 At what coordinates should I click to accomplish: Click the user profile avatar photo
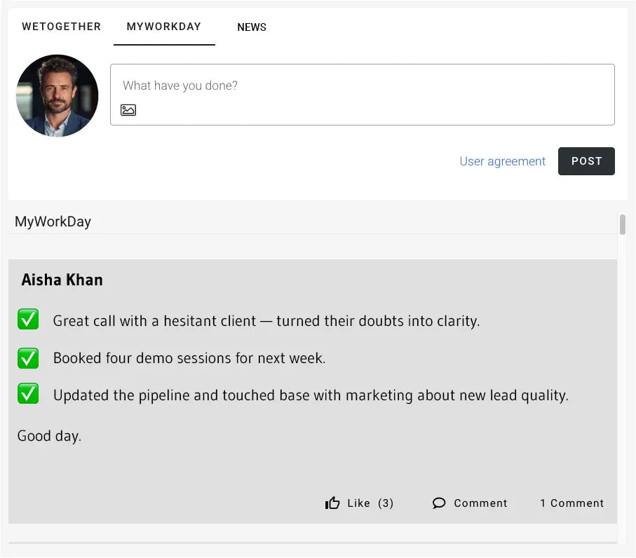57,95
